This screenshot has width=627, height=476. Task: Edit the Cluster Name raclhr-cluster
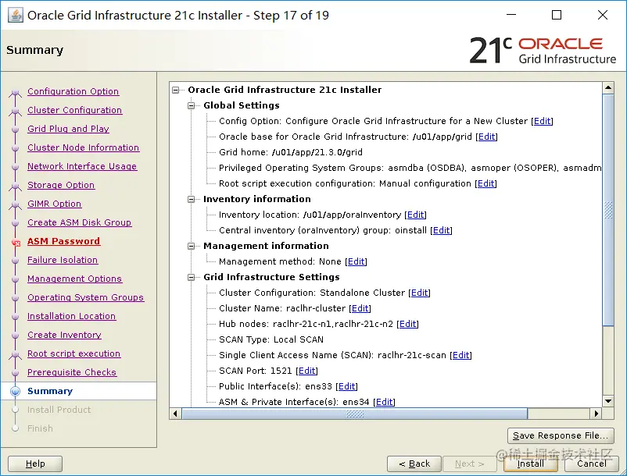coord(360,308)
